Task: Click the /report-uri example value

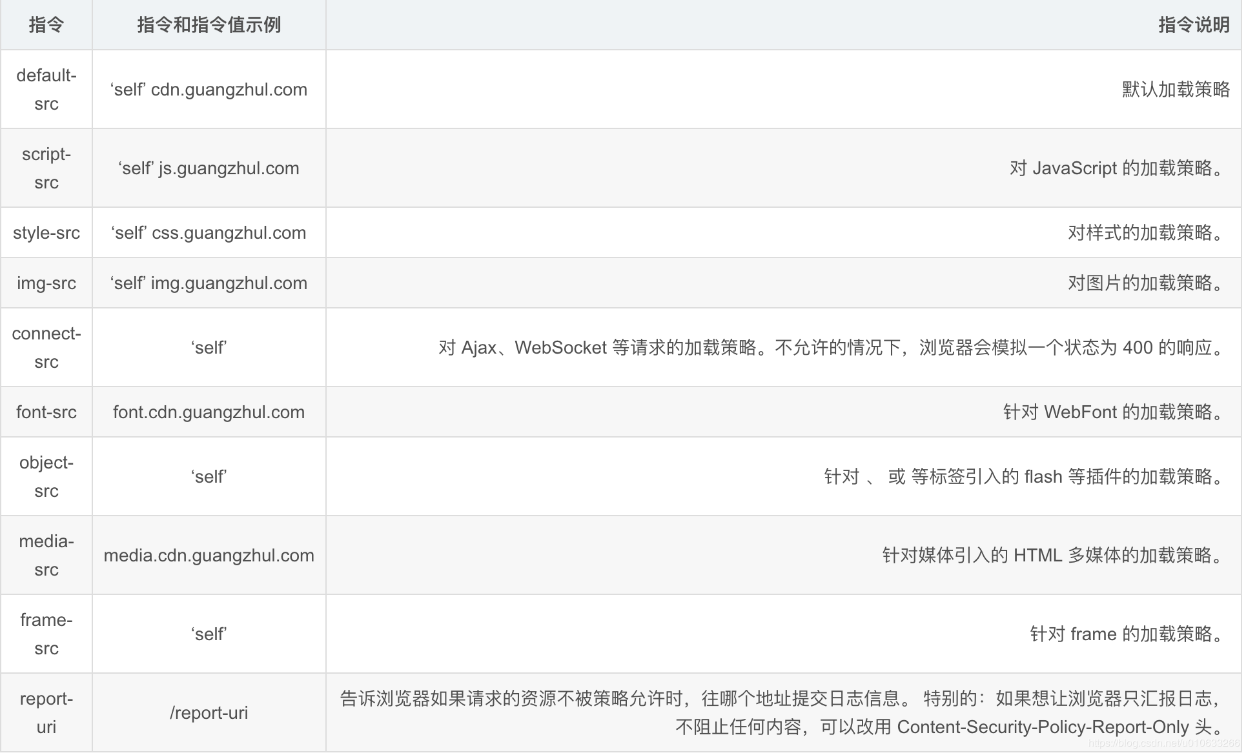Action: [209, 712]
